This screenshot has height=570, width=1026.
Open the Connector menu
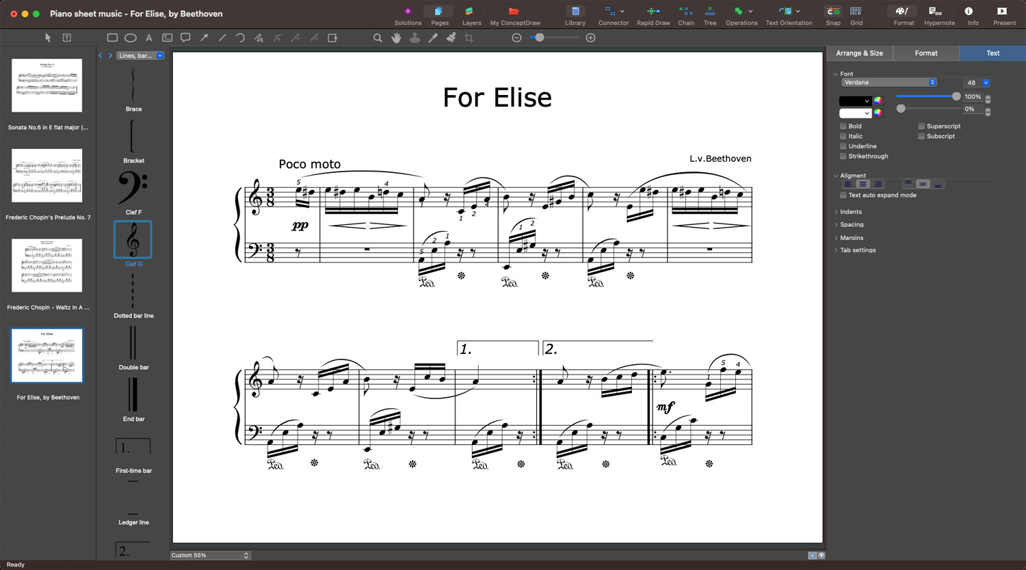tap(614, 16)
